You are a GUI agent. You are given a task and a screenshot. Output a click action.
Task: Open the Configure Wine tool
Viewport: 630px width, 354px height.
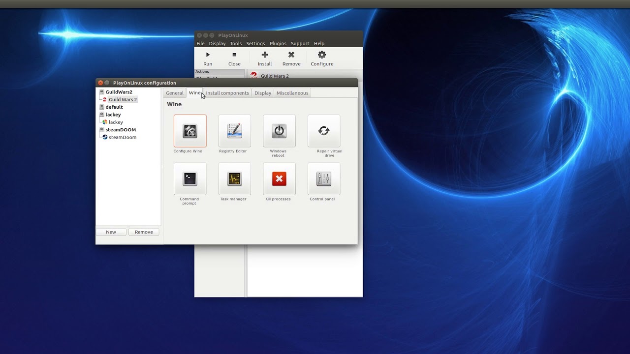tap(190, 131)
